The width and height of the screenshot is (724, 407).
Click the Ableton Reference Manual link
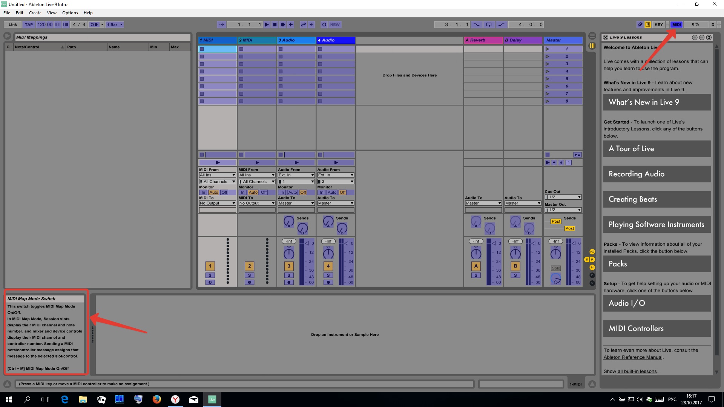coord(633,357)
